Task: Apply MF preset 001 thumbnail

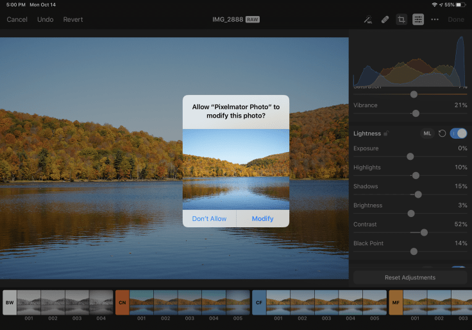Action: pos(415,302)
